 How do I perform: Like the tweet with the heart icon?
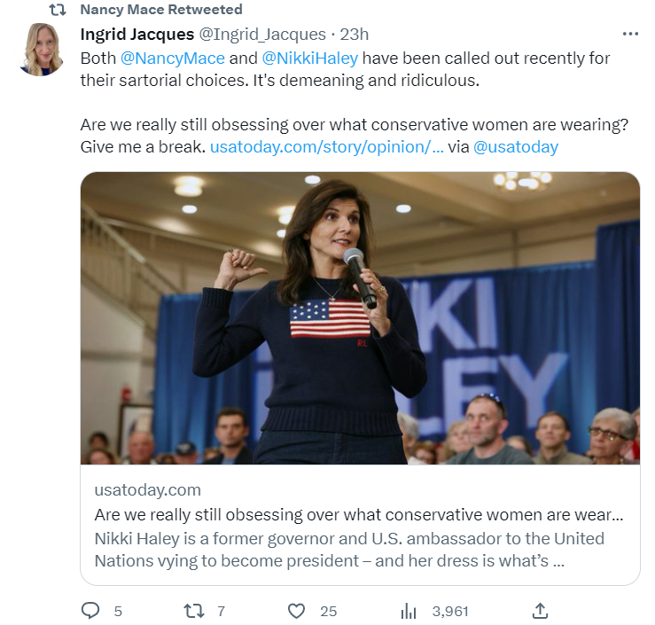(x=297, y=611)
